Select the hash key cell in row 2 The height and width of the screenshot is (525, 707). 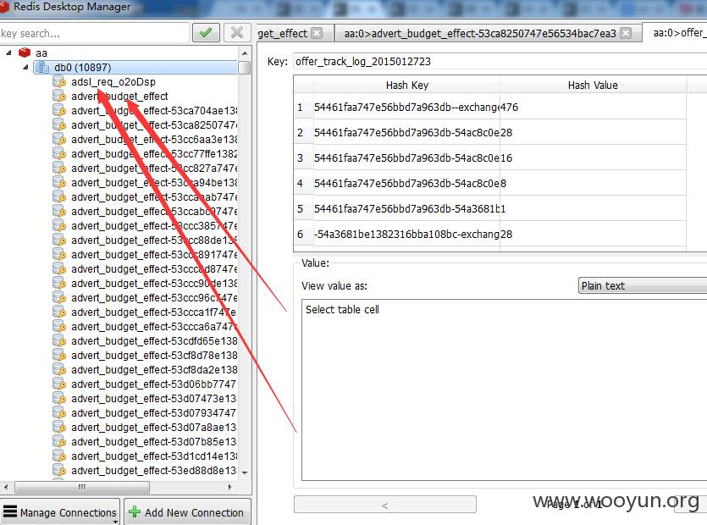point(406,132)
